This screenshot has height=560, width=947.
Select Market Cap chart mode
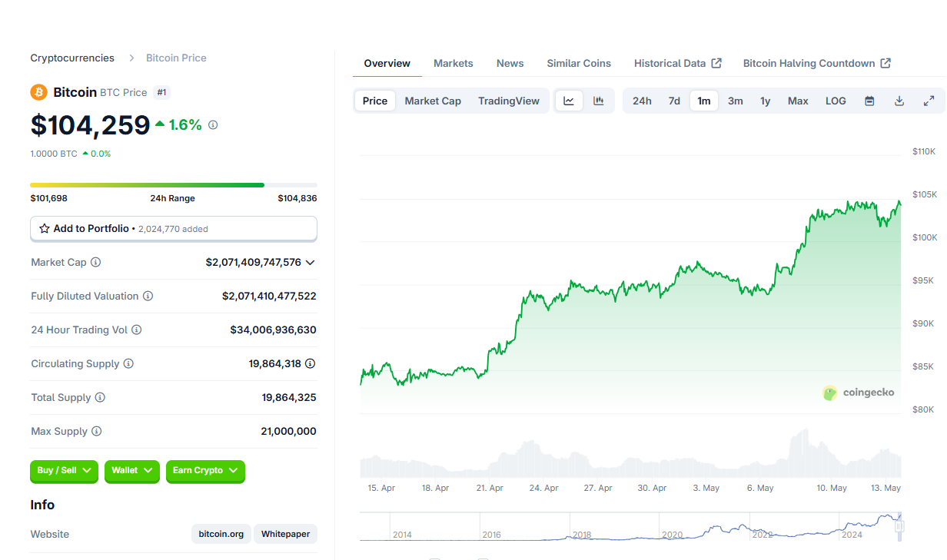click(x=433, y=101)
